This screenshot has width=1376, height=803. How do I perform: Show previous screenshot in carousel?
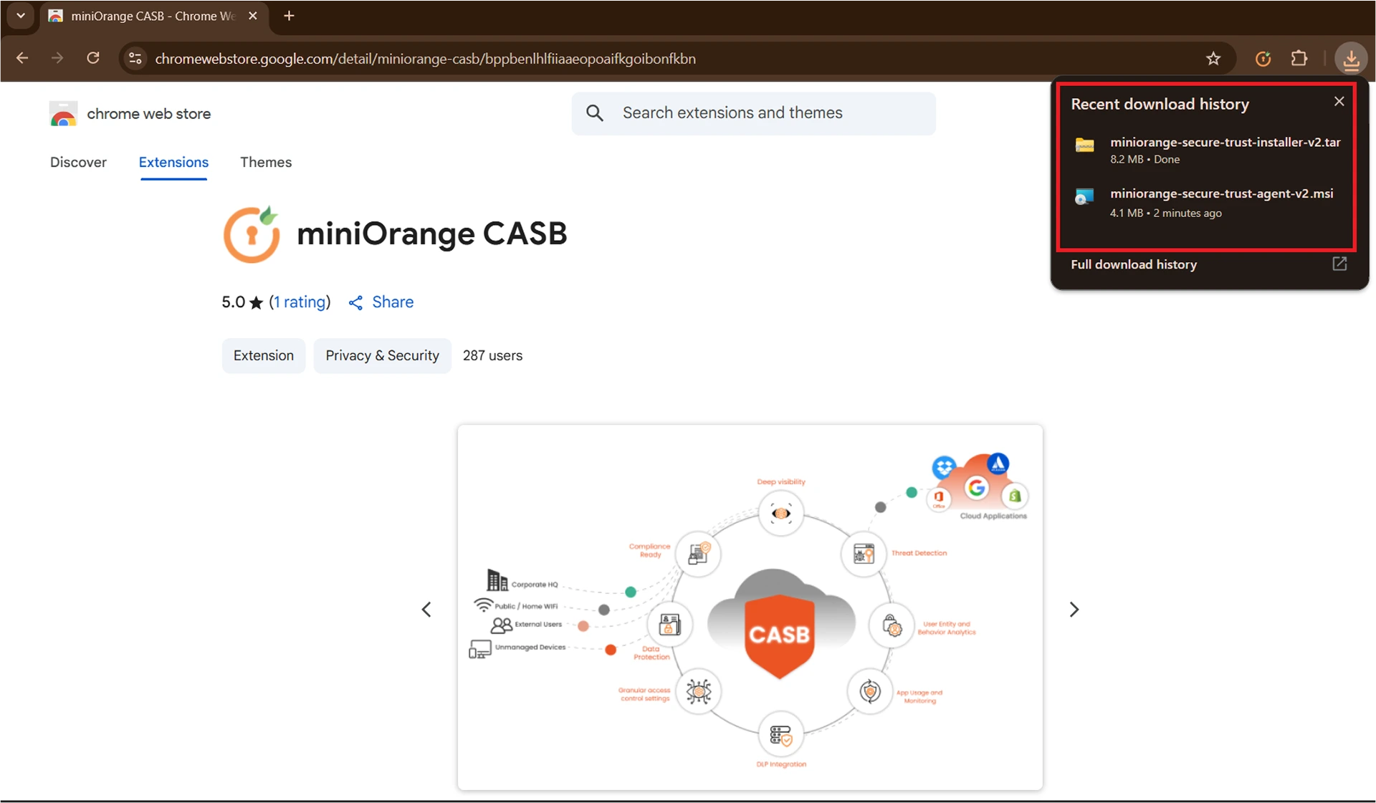(426, 610)
